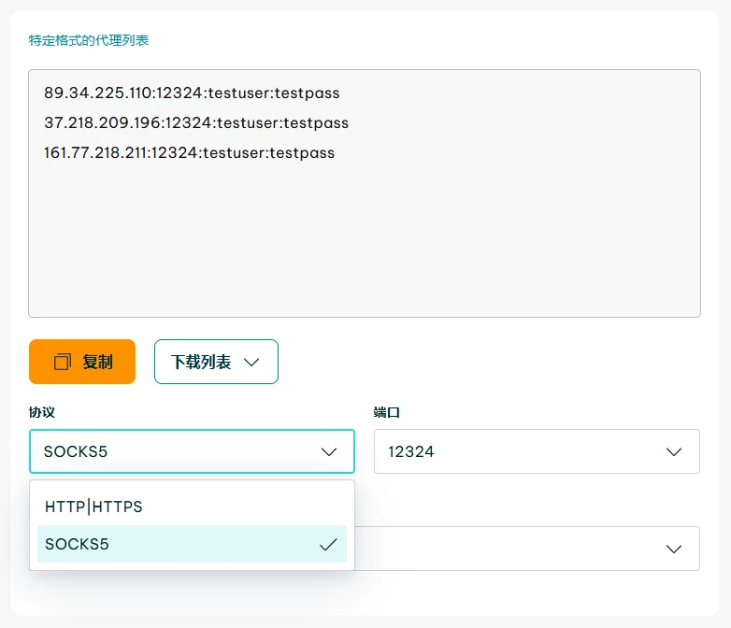Image resolution: width=731 pixels, height=628 pixels.
Task: Click the chevron of the dropdown below 端口
Action: click(674, 549)
